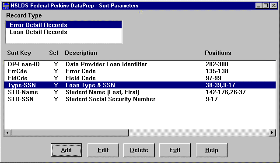Image resolution: width=280 pixels, height=163 pixels.
Task: Select the DP-Loan-ID sort key row
Action: coord(140,64)
